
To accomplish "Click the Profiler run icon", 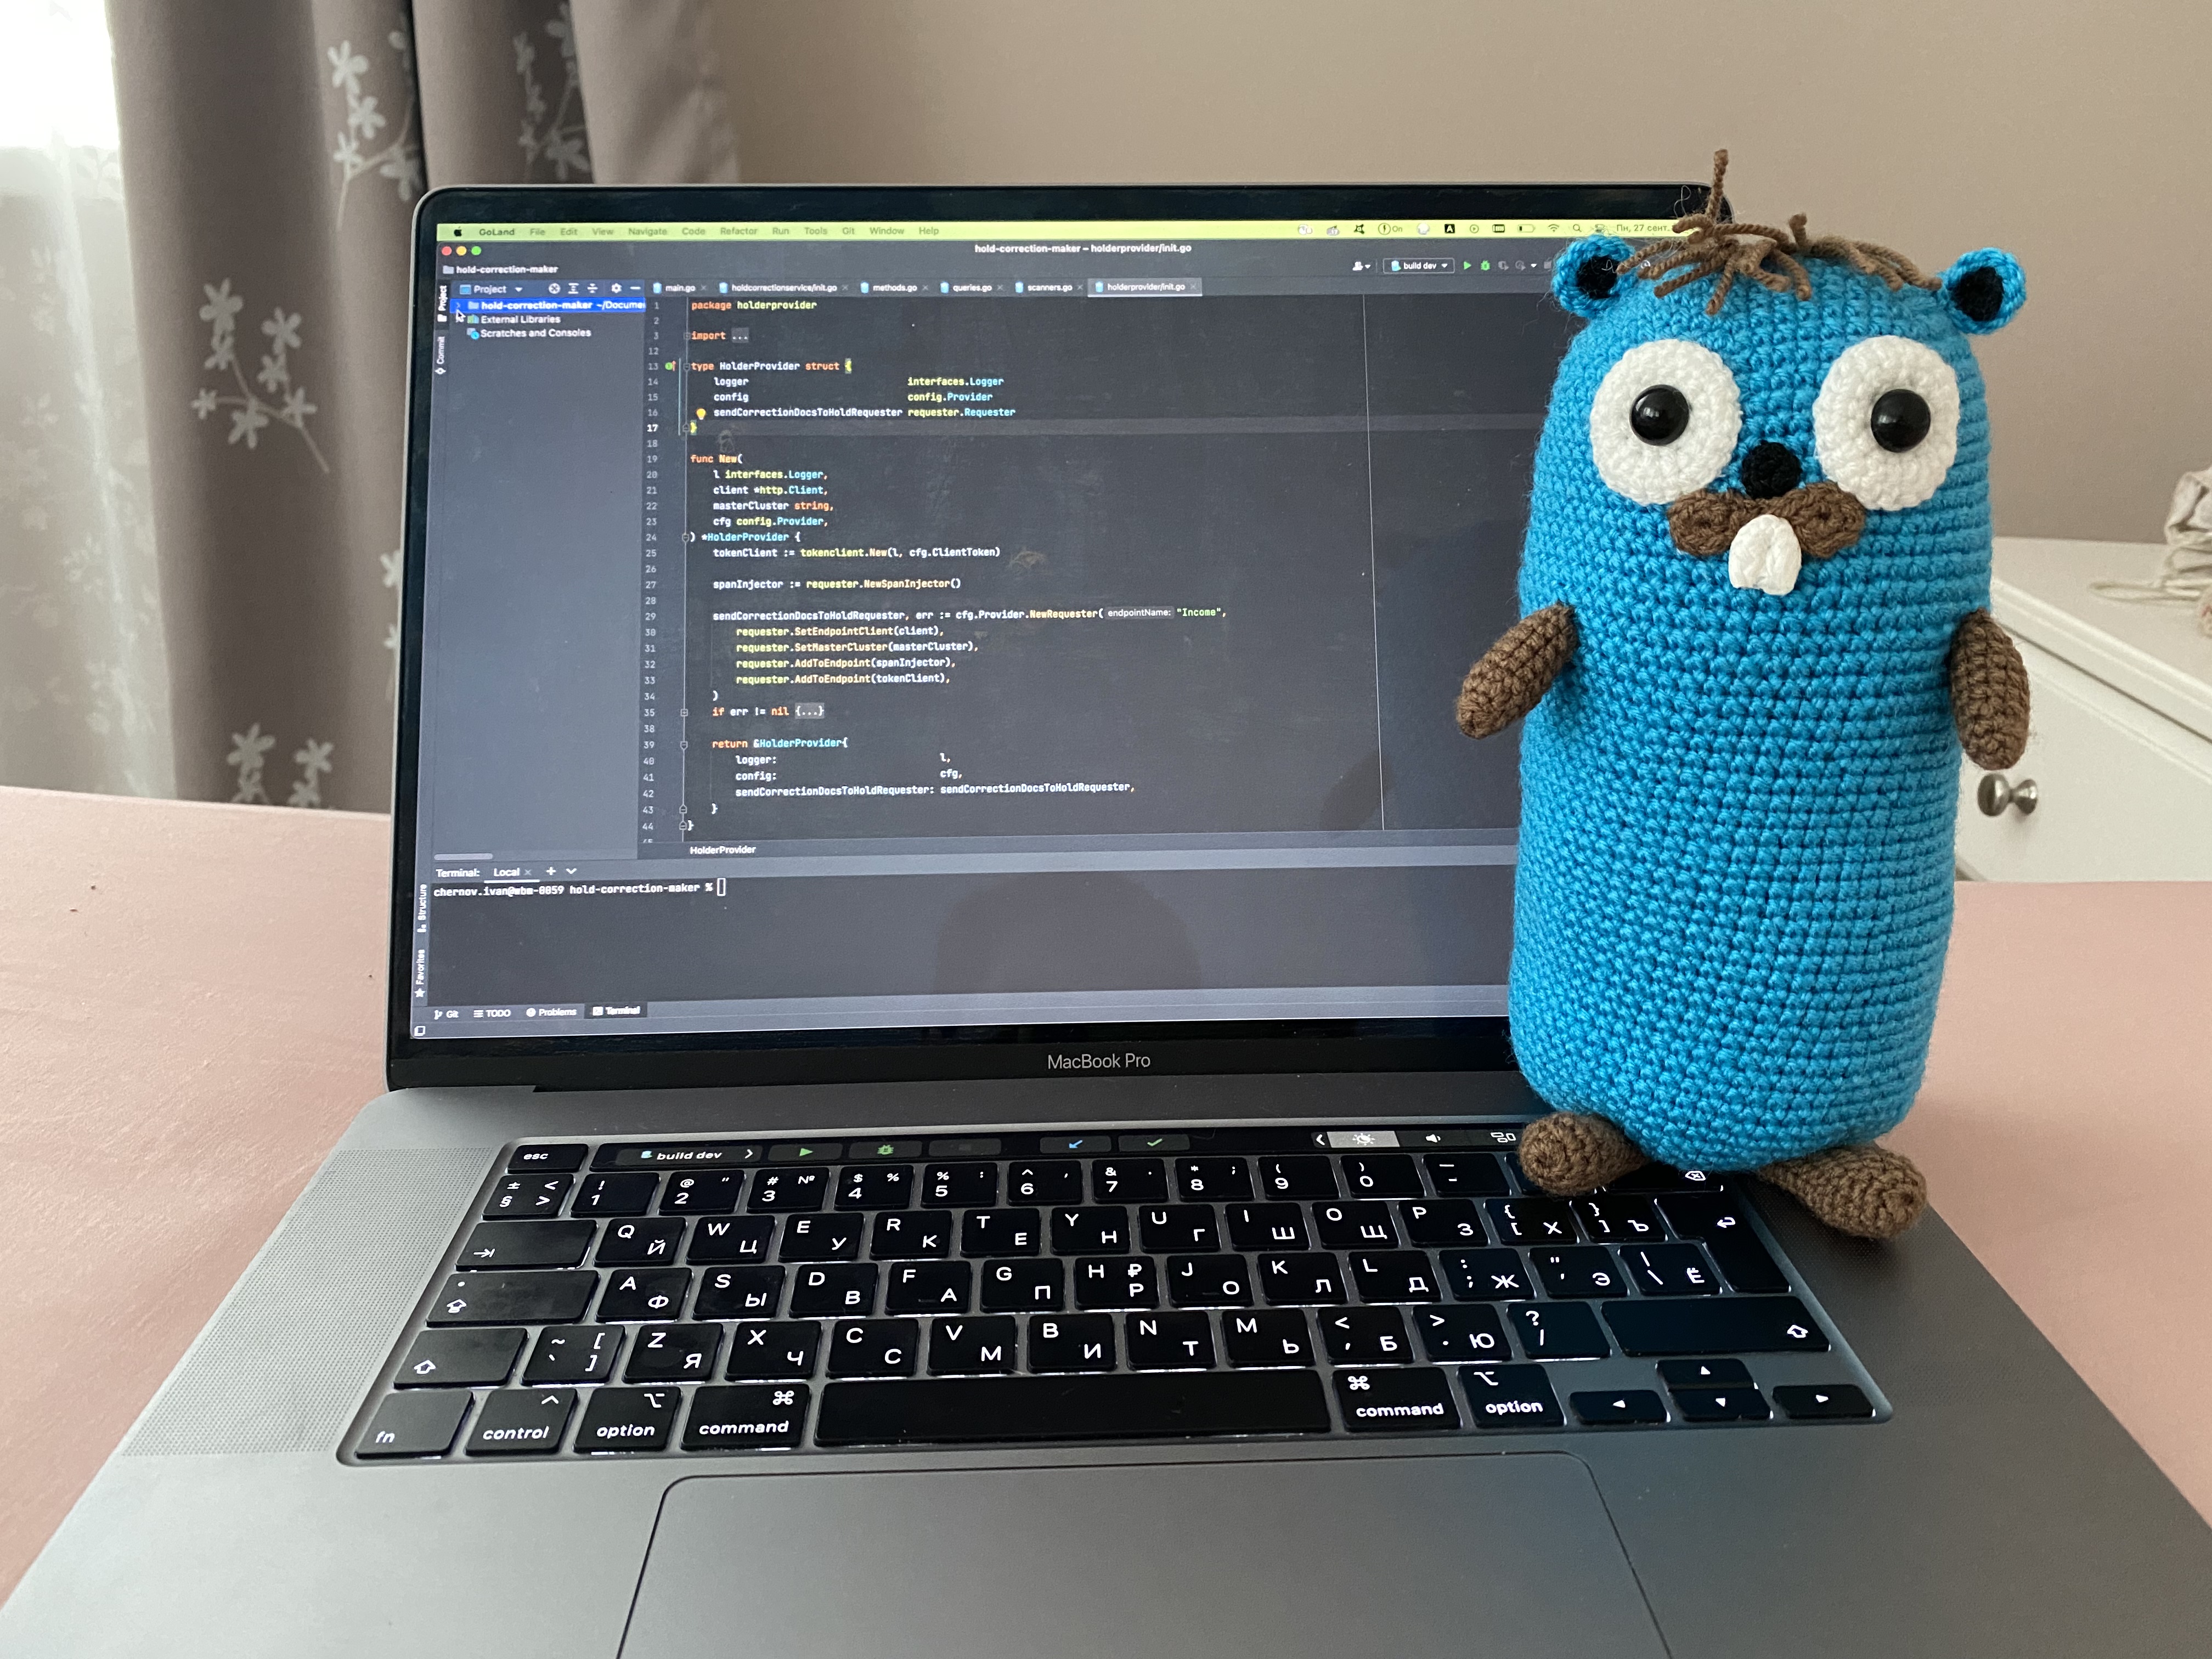I will pos(1520,266).
